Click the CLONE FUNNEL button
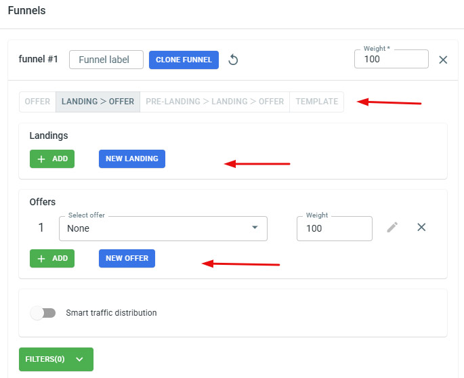The image size is (464, 378). 184,60
